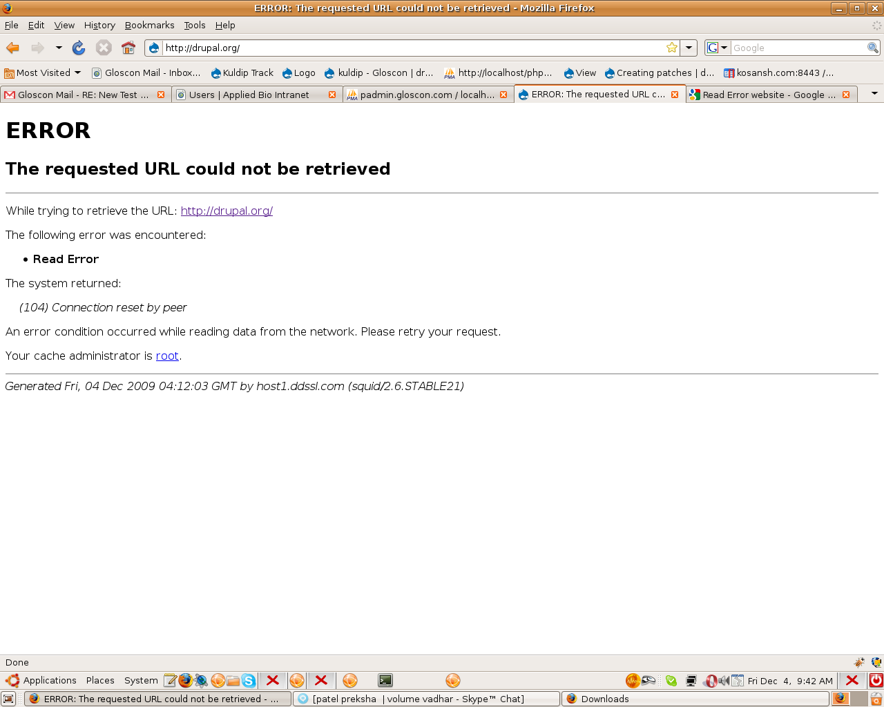884x707 pixels.
Task: Open the Applications menu in the panel
Action: [41, 680]
